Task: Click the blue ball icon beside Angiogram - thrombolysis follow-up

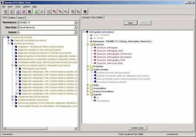Action: (16, 47)
